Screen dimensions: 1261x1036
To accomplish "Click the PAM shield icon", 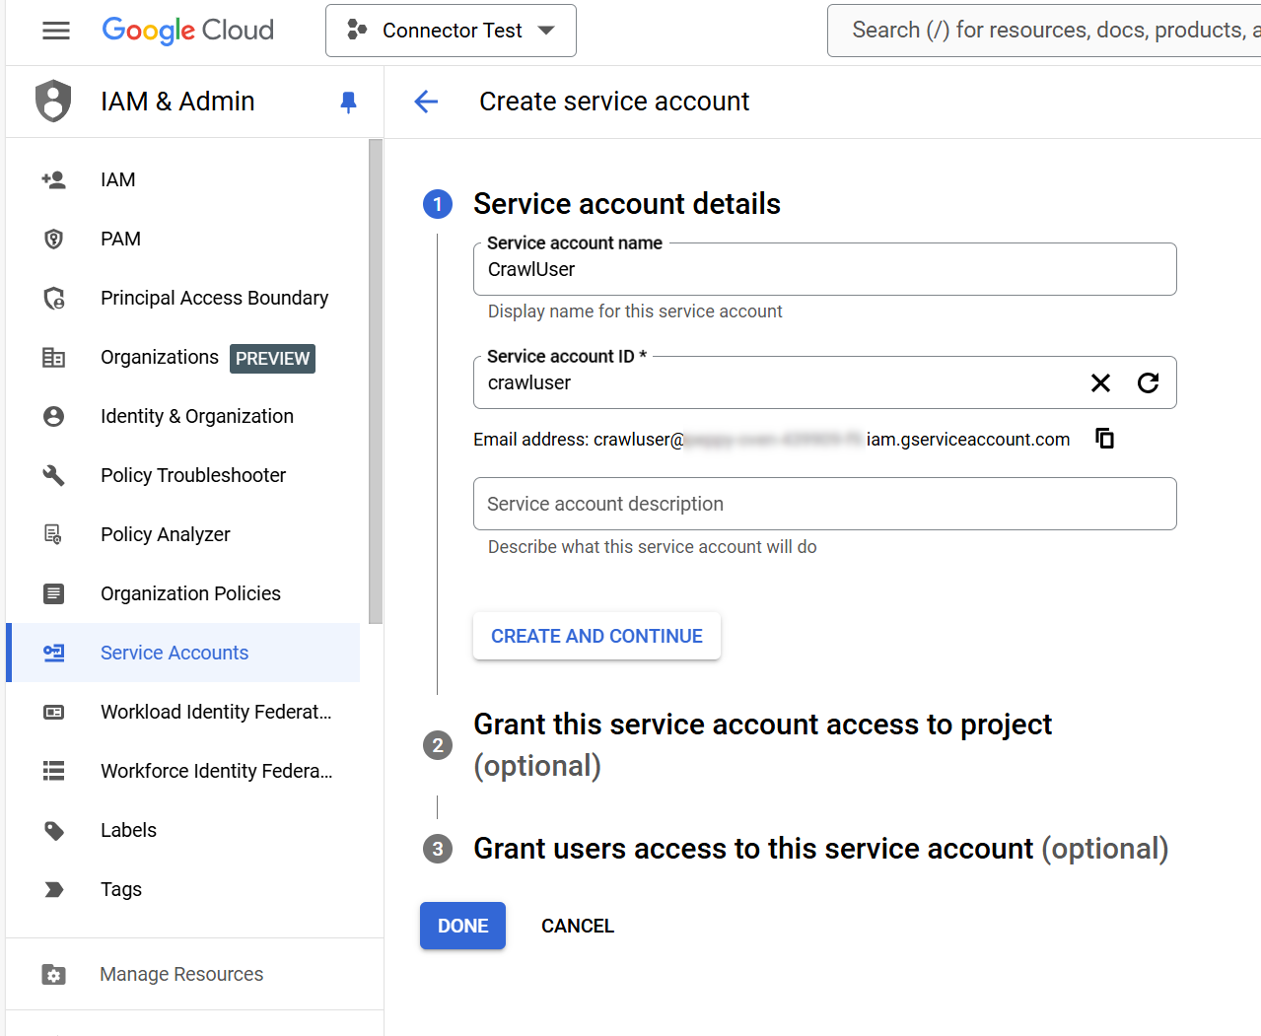I will point(53,239).
